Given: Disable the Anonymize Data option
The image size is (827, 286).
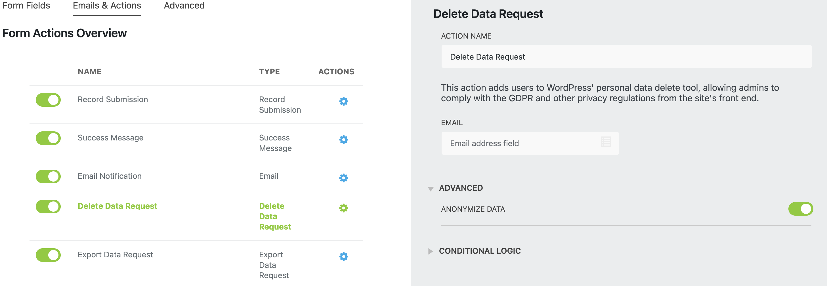Looking at the screenshot, I should click(801, 209).
